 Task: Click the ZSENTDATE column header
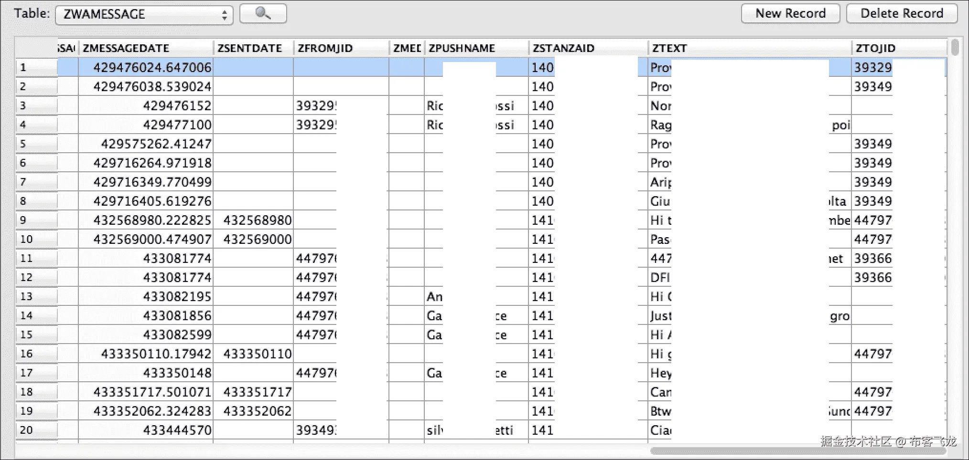(x=253, y=48)
